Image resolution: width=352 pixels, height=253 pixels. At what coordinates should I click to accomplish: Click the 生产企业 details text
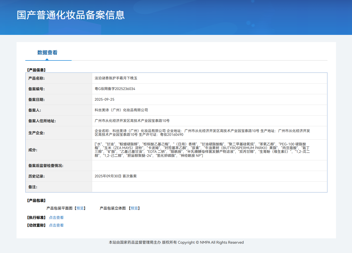coord(202,133)
